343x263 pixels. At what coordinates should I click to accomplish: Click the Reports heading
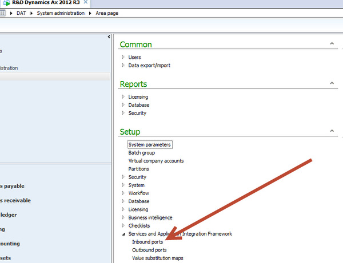[x=133, y=84]
